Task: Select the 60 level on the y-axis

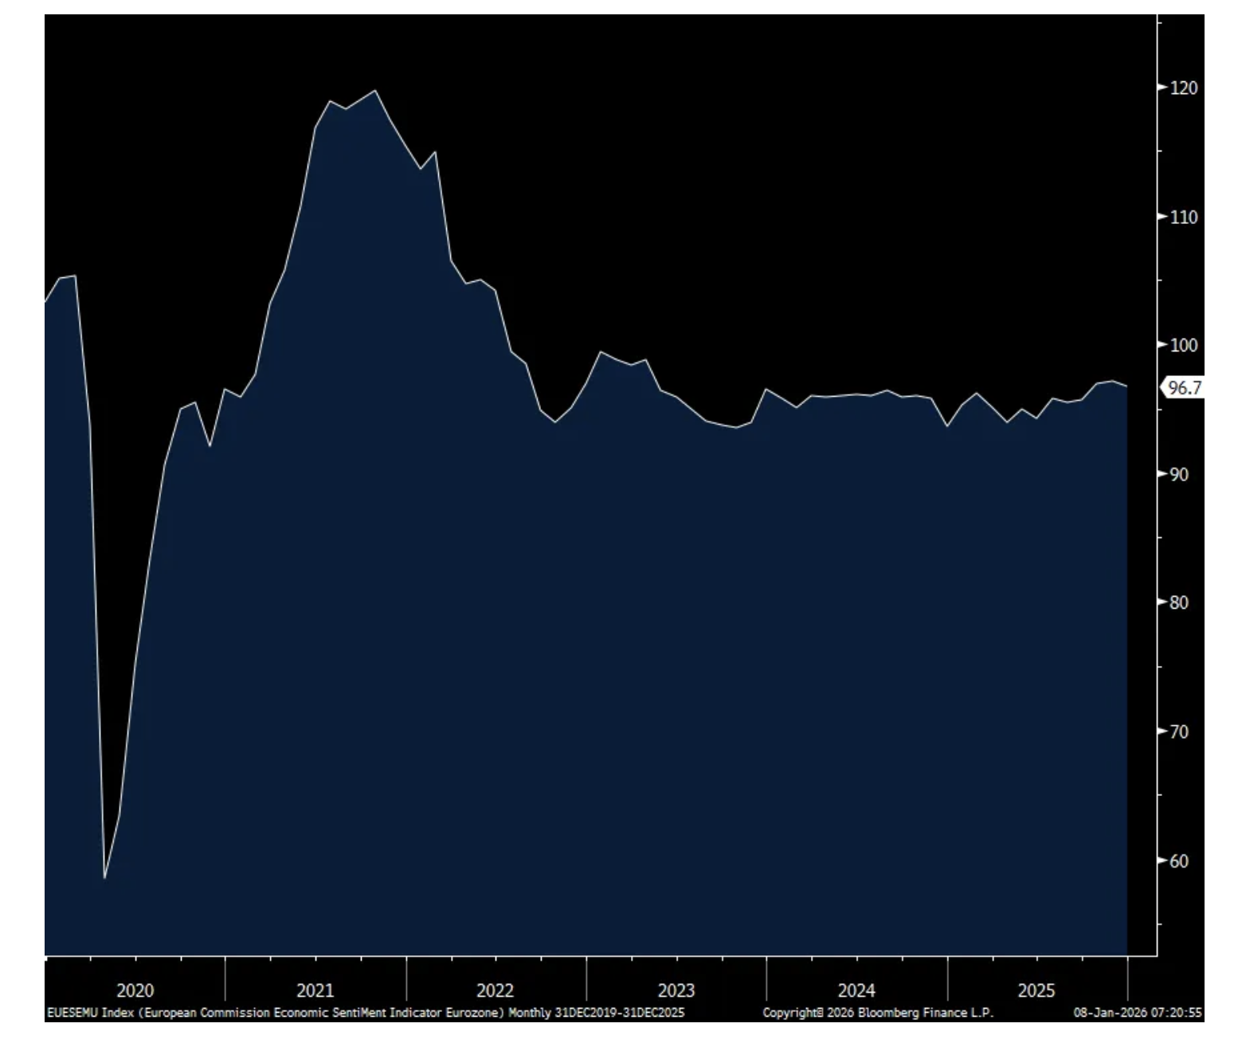Action: (x=1178, y=861)
